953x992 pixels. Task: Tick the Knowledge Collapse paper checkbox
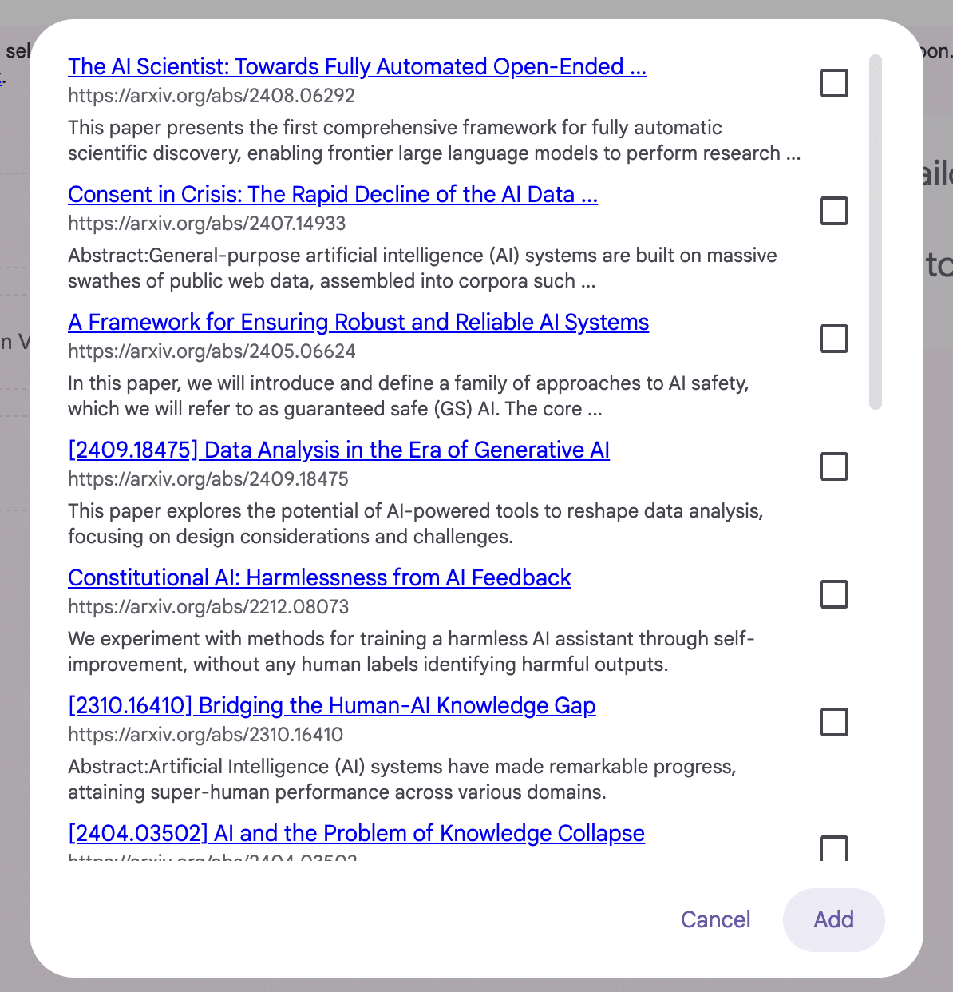(x=833, y=847)
